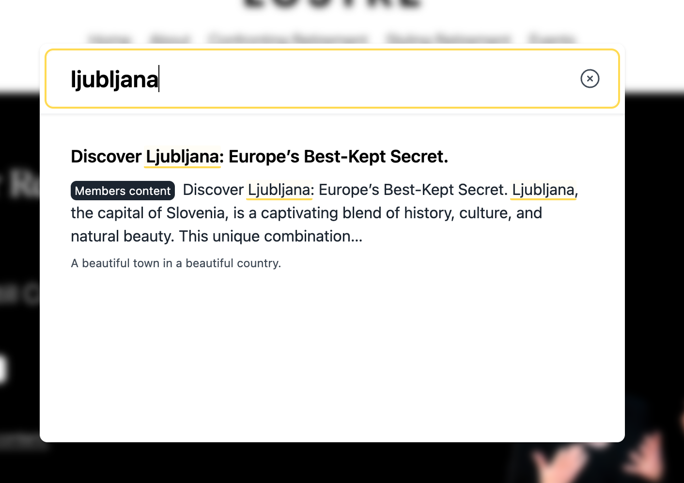The image size is (684, 483).
Task: Click the dark backdrop right of the modal
Action: 654,242
